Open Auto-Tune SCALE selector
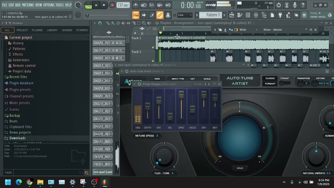This screenshot has height=188, width=334. coord(207,79)
